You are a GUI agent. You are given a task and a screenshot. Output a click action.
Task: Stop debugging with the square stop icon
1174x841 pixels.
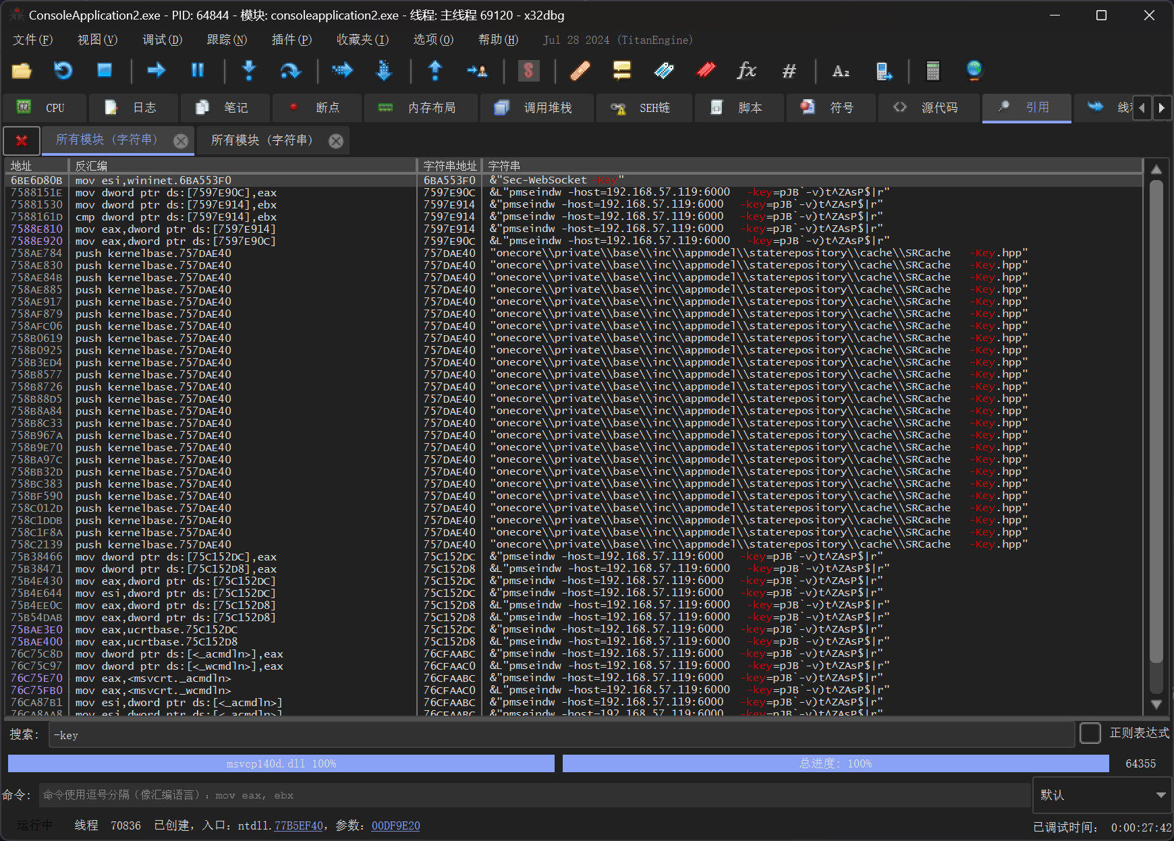click(x=105, y=70)
